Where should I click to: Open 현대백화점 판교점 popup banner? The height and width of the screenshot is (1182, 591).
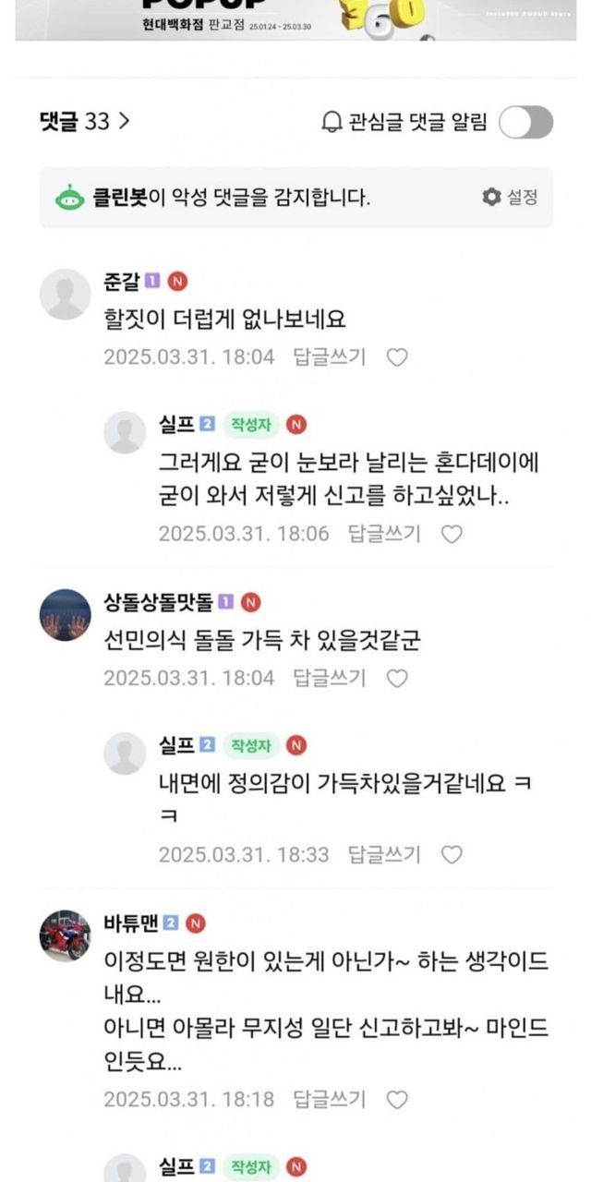click(295, 20)
